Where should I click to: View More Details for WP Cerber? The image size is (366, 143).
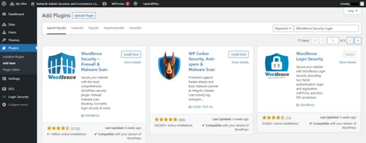[240, 62]
